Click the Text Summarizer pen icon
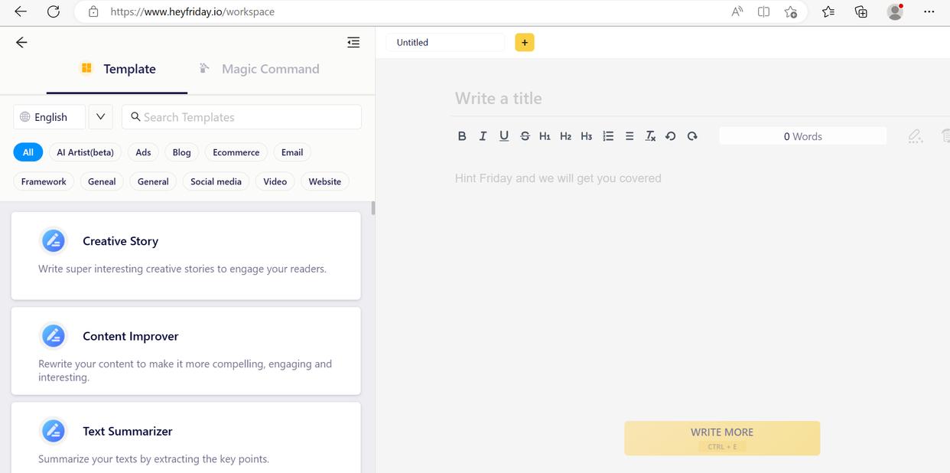 point(54,431)
